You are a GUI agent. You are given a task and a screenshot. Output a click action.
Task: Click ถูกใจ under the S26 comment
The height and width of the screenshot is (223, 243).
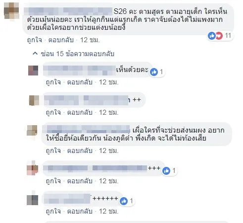35,40
